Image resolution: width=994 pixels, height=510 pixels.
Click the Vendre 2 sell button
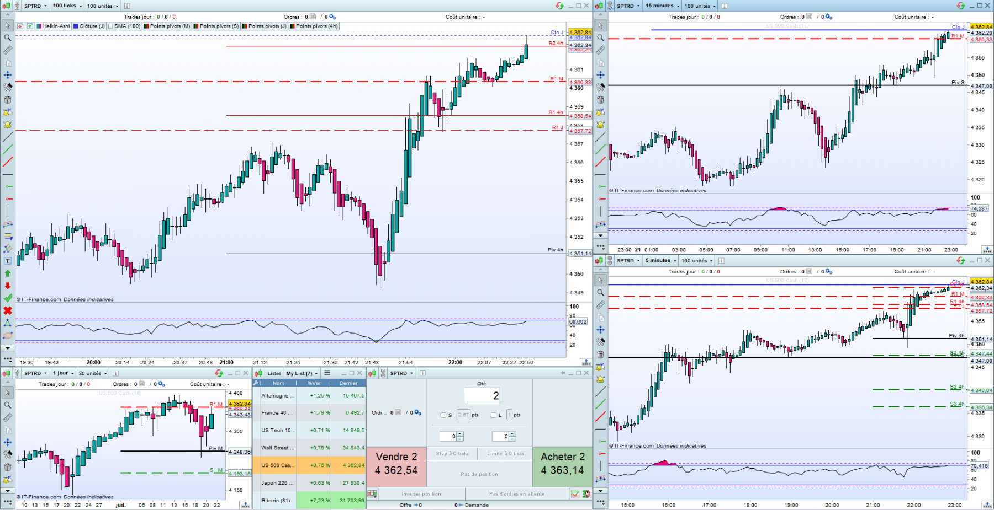coord(396,463)
